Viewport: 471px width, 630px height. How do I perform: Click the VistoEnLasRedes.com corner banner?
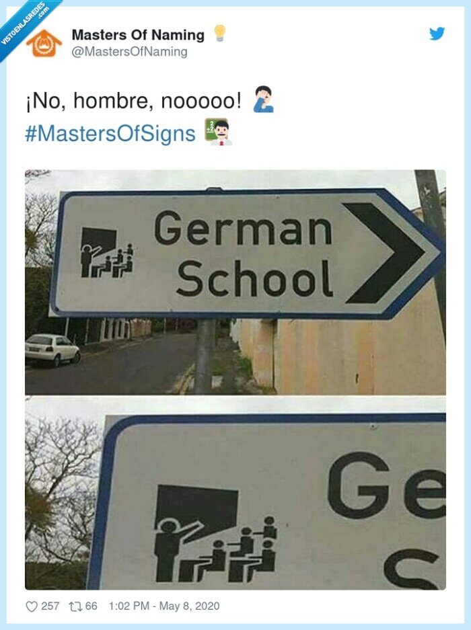(x=24, y=25)
